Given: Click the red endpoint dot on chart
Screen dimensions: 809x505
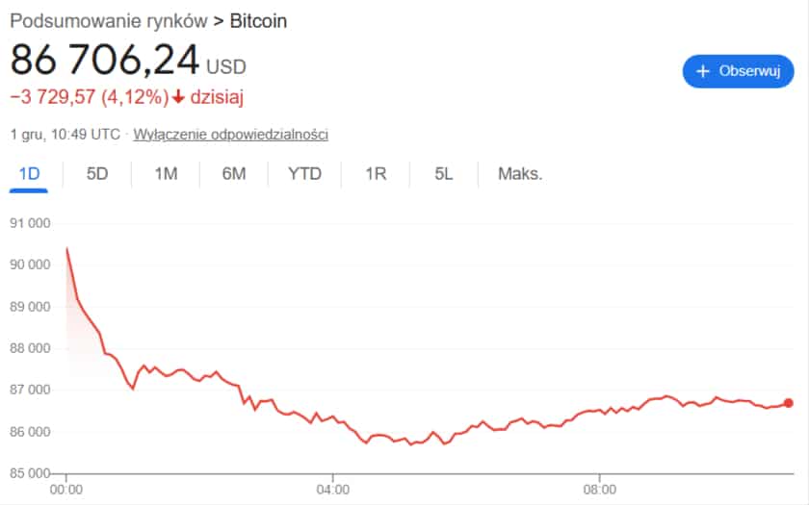Looking at the screenshot, I should pyautogui.click(x=789, y=403).
